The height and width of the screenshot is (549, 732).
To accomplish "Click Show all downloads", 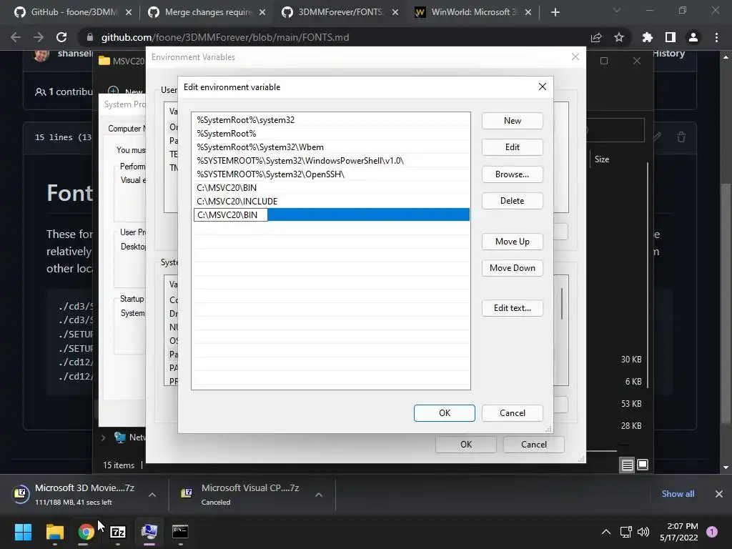I will coord(678,494).
